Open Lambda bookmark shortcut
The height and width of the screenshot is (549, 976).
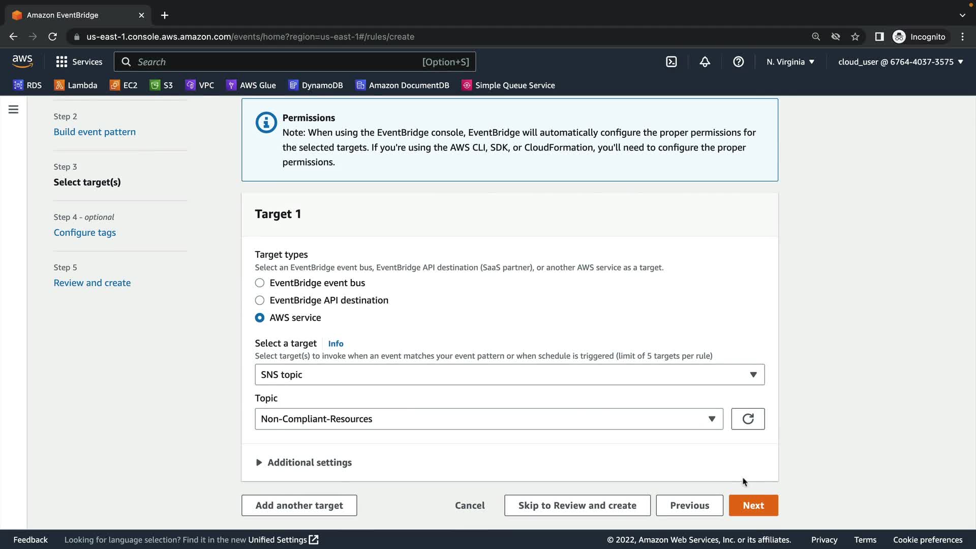(x=76, y=85)
